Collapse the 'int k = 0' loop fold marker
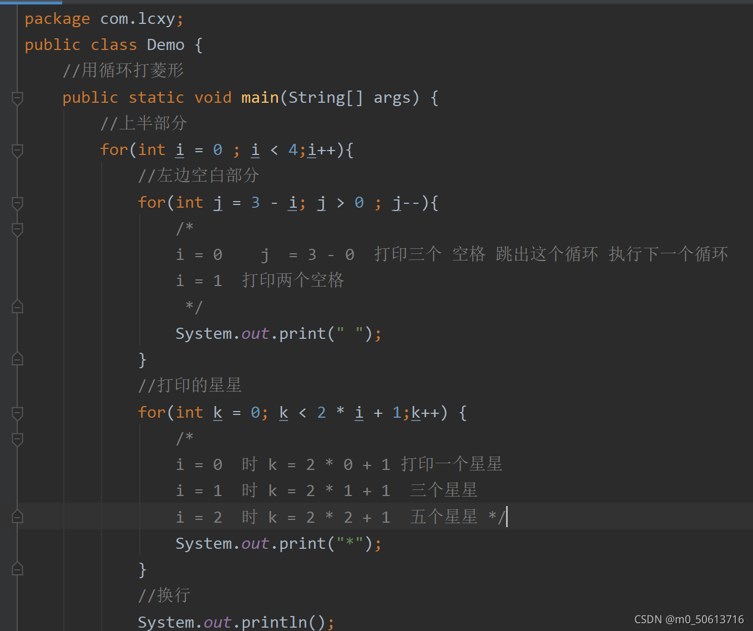Image resolution: width=753 pixels, height=631 pixels. click(x=17, y=413)
